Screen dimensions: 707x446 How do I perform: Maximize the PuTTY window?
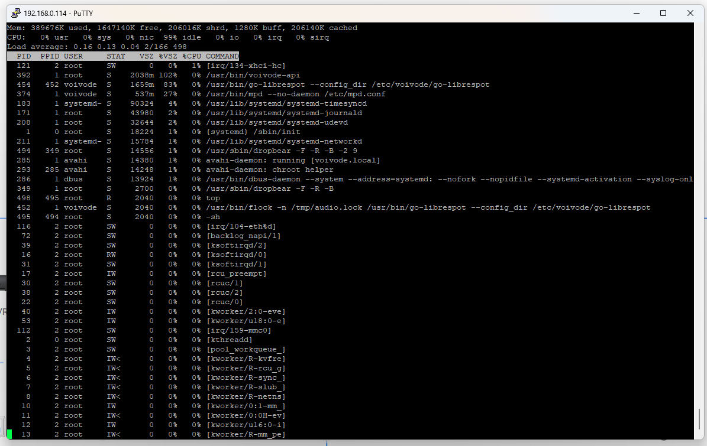click(663, 13)
